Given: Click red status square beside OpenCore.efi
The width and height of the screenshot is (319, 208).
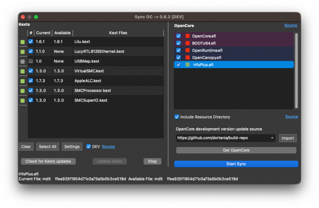Looking at the screenshot, I should [x=187, y=36].
